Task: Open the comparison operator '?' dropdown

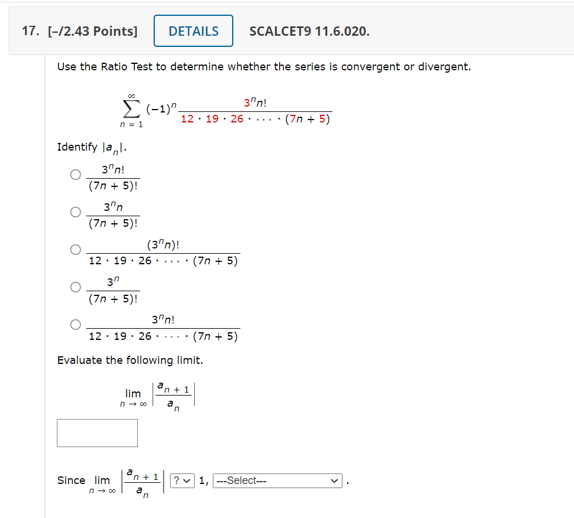Action: tap(182, 480)
